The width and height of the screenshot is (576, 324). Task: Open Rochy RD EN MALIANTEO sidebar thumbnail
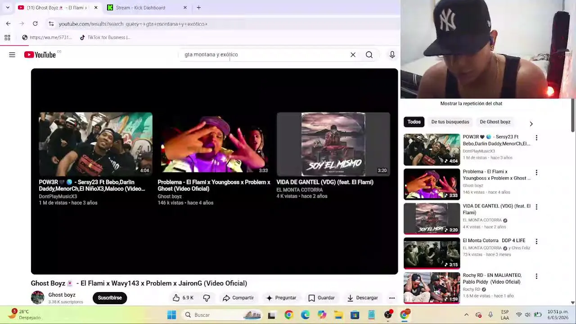(432, 288)
